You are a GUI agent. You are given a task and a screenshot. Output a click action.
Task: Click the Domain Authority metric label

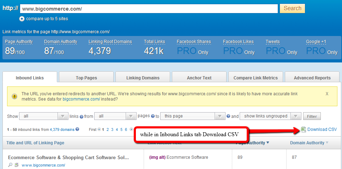coord(61,42)
